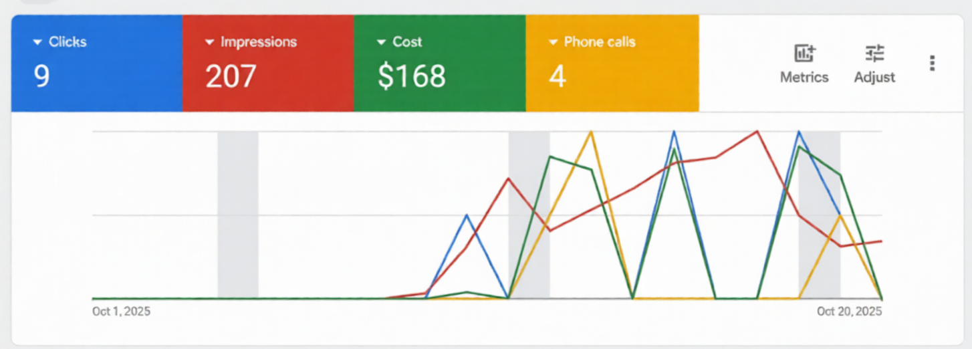Click the rightmost gray shaded chart band

pyautogui.click(x=819, y=214)
